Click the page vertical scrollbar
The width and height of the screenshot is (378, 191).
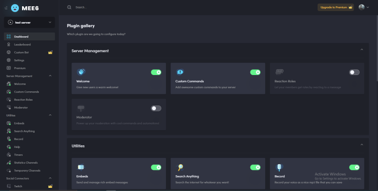click(377, 48)
